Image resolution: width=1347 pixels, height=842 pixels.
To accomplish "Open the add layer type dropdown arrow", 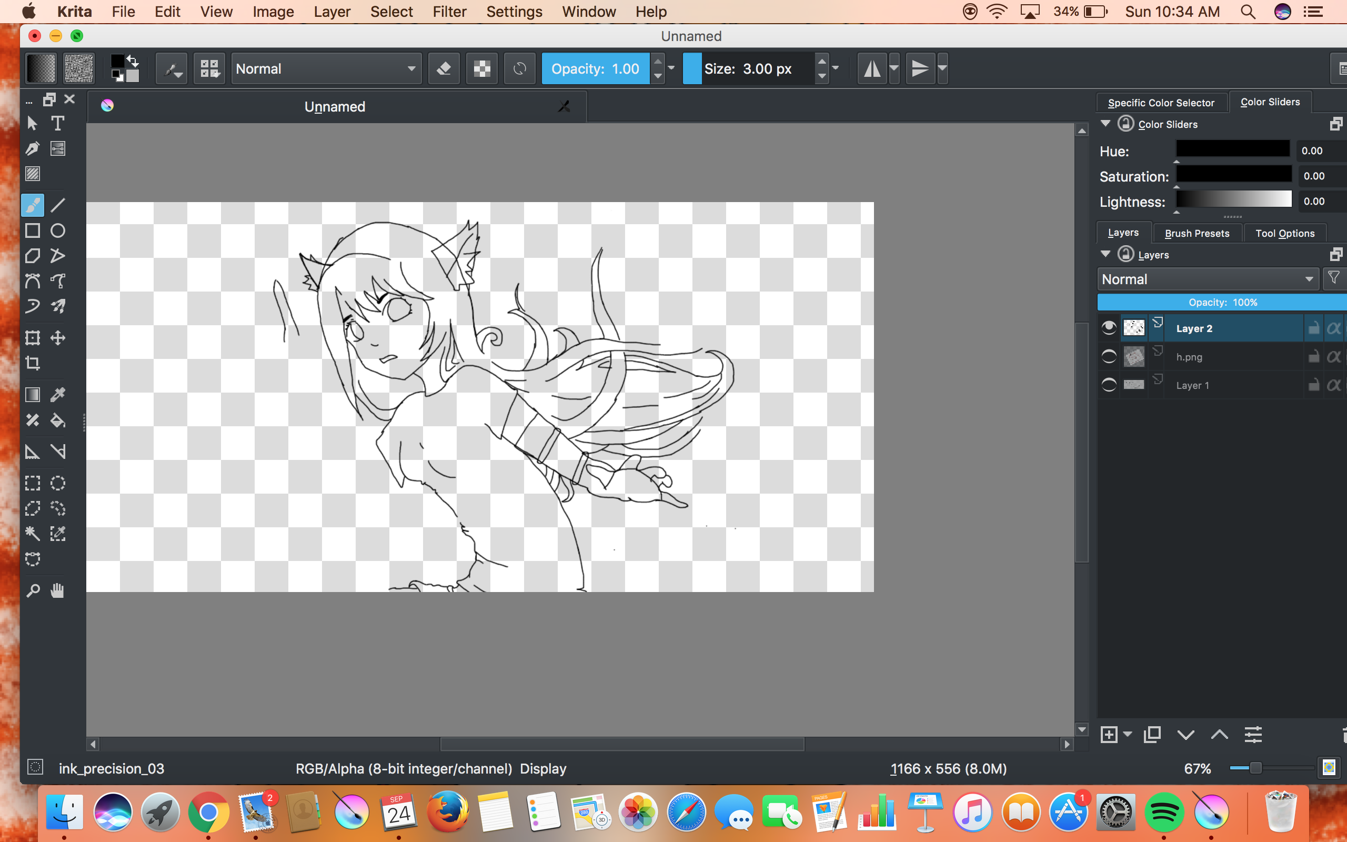I will pyautogui.click(x=1128, y=734).
